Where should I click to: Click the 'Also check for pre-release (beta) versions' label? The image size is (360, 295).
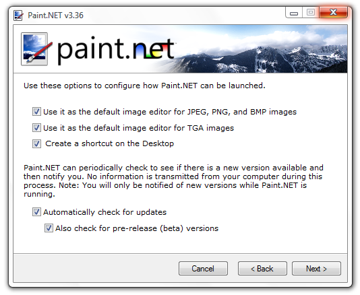coord(137,228)
